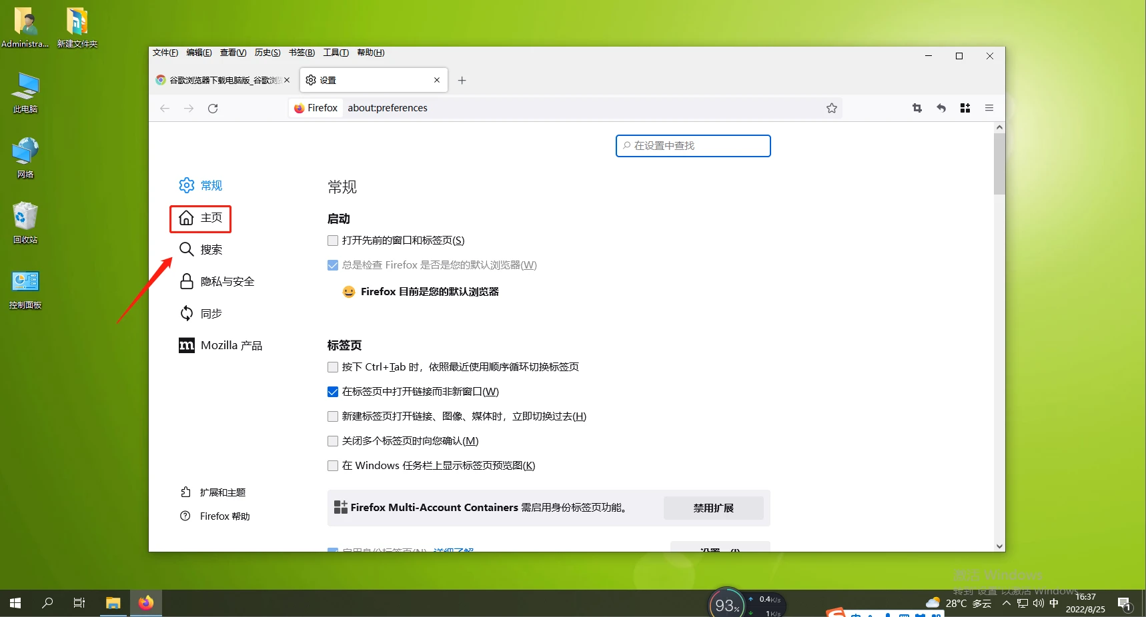Open the Windows Start menu
The width and height of the screenshot is (1146, 617).
15,603
